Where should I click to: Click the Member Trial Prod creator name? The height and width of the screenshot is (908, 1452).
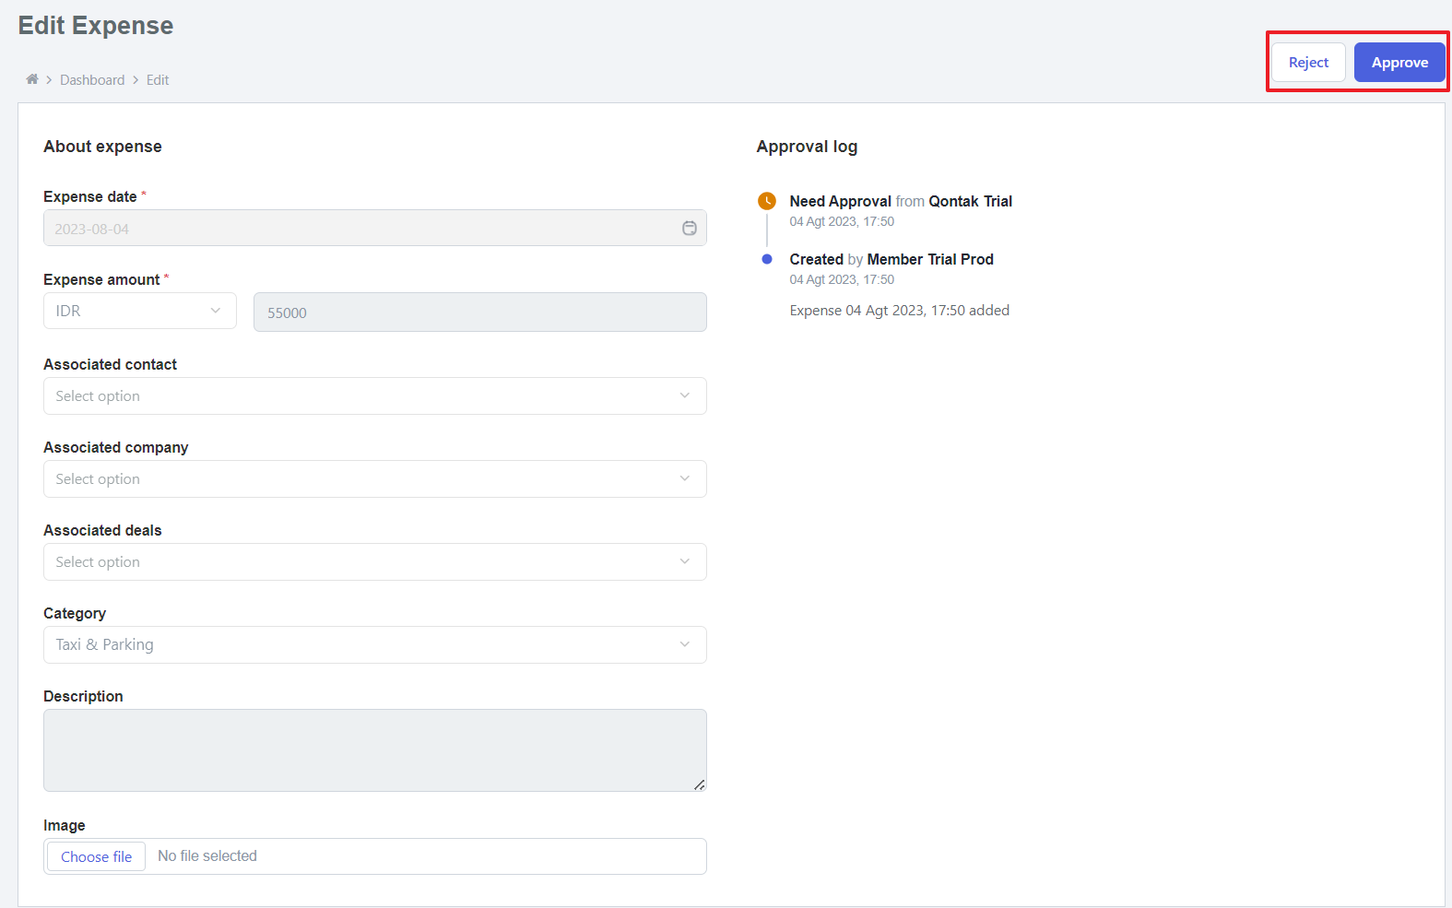pos(930,259)
